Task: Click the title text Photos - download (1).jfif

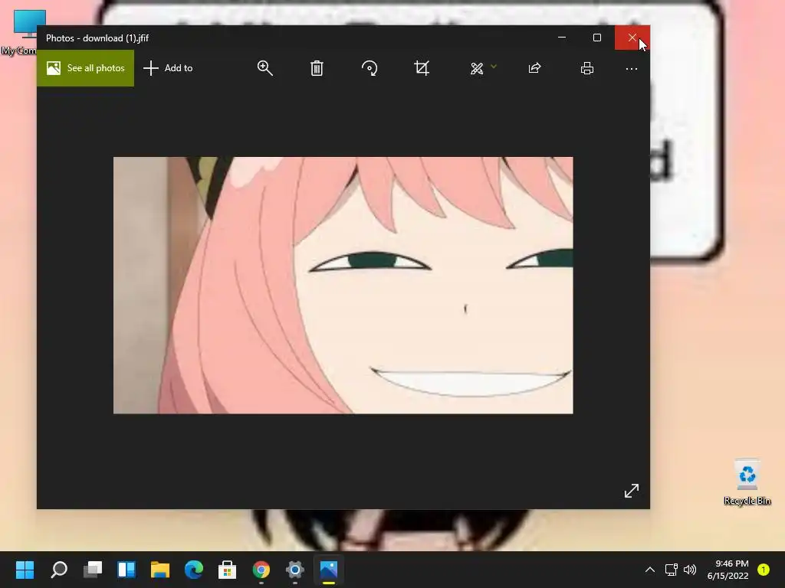Action: (97, 38)
